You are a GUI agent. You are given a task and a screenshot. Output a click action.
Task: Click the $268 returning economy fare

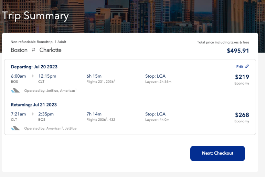tap(242, 115)
